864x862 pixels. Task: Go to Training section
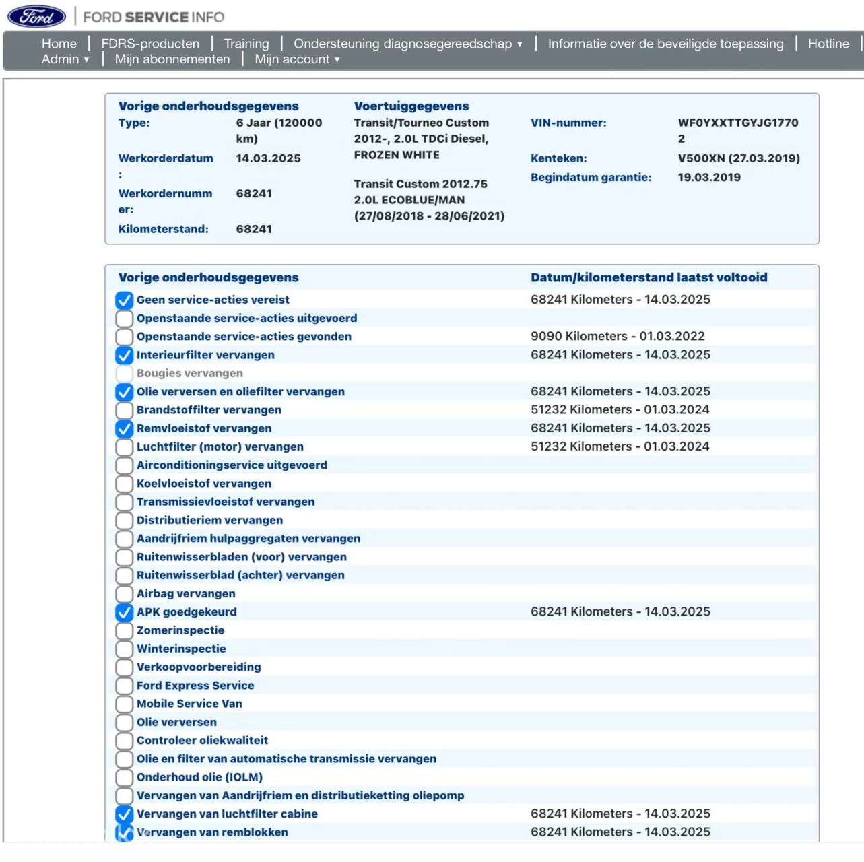pos(246,44)
